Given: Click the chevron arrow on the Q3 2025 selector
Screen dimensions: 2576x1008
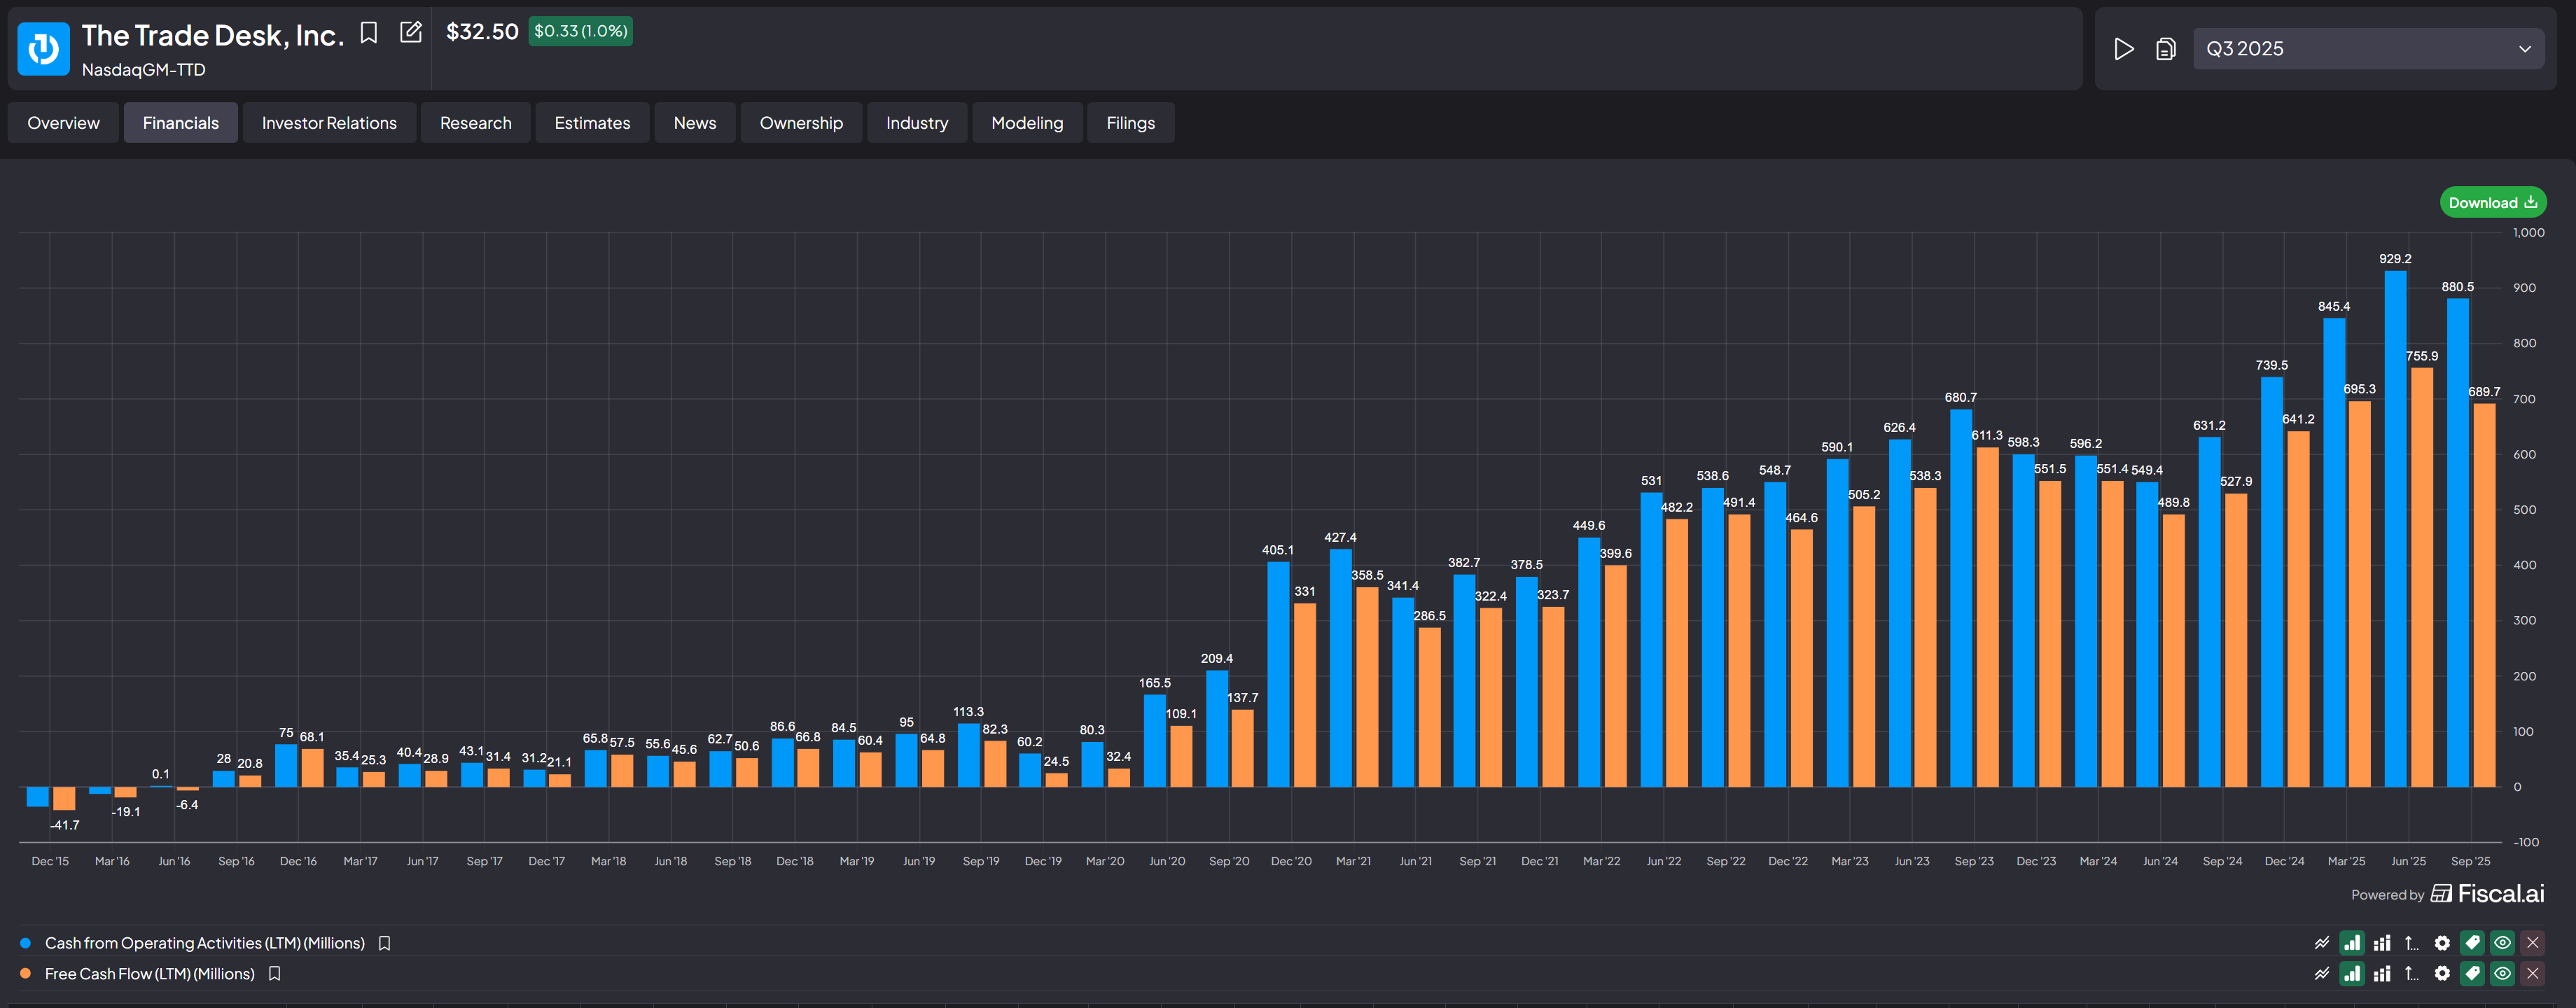Looking at the screenshot, I should 2524,49.
